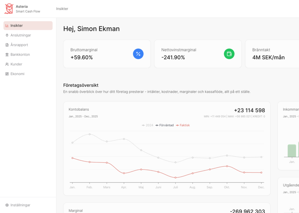Screen dimensions: 299x213
Task: Click the Insikter bar chart icon
Action: click(x=7, y=25)
